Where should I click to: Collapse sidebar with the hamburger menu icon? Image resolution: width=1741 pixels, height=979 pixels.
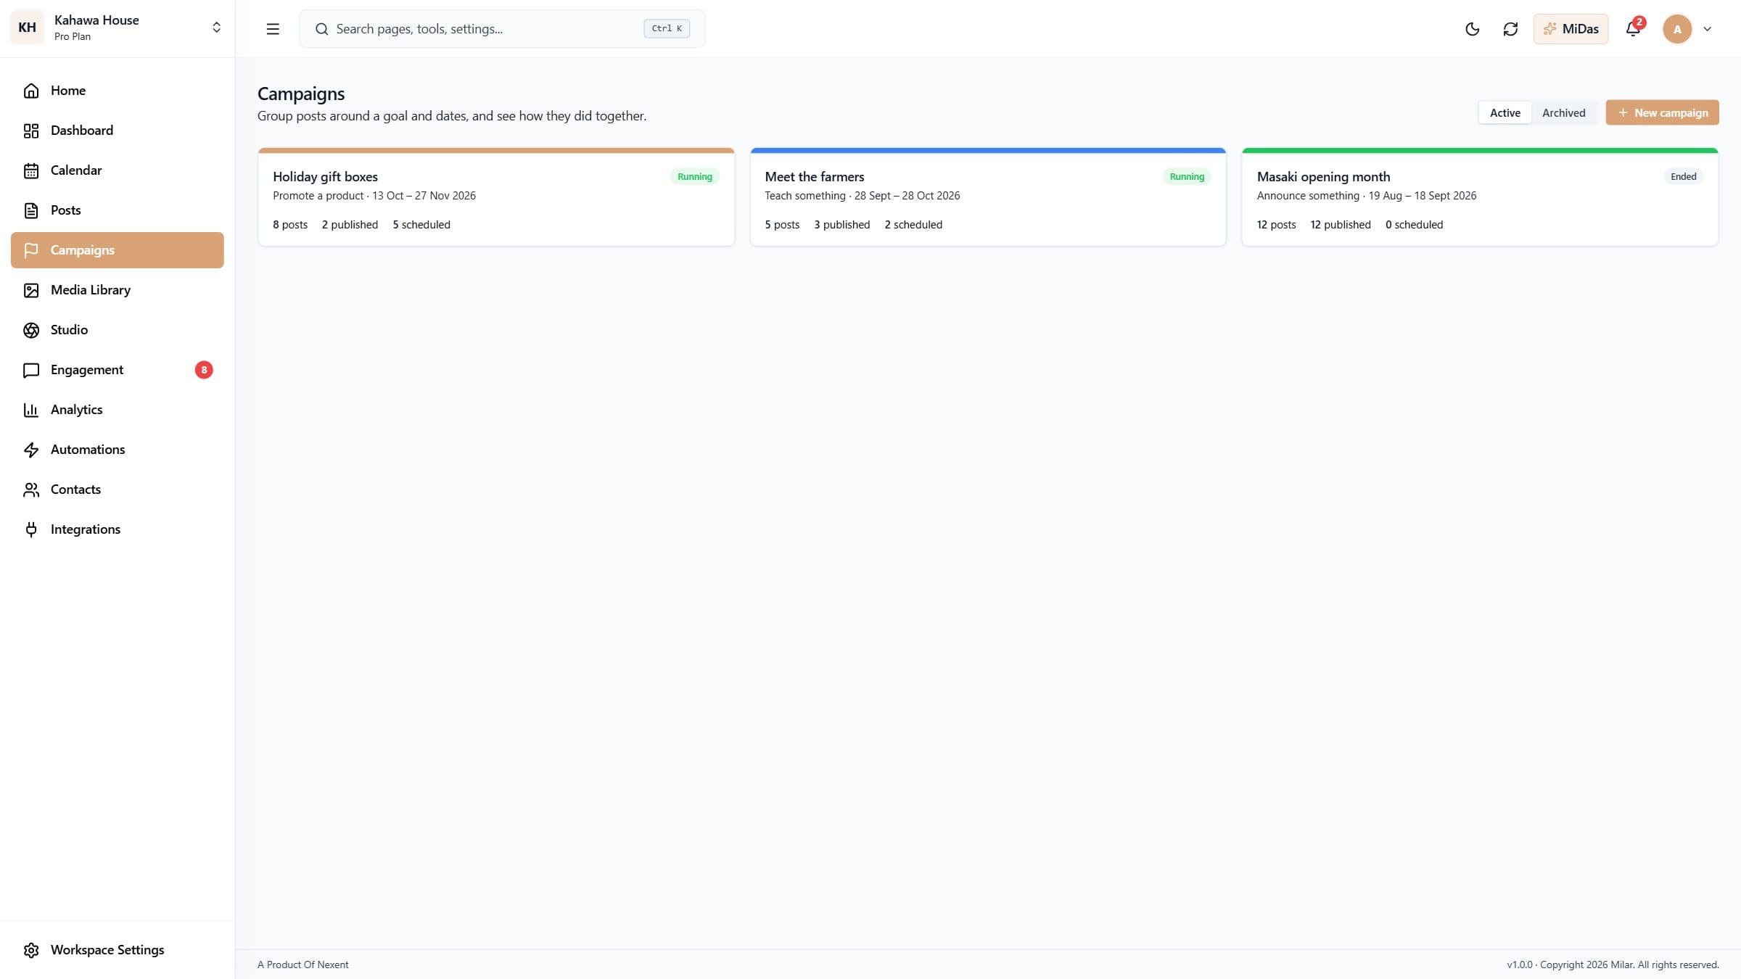click(x=273, y=29)
